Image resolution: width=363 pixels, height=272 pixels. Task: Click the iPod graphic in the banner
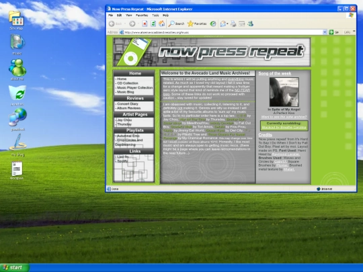click(x=134, y=52)
